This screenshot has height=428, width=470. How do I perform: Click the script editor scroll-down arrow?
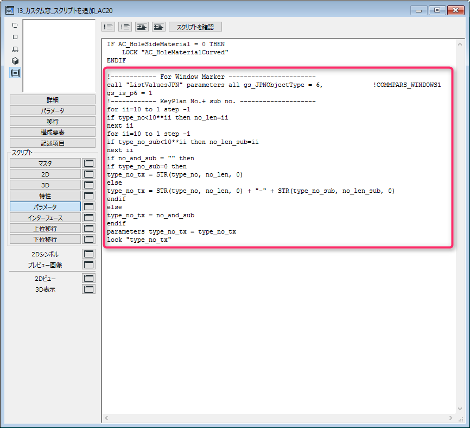pyautogui.click(x=460, y=409)
